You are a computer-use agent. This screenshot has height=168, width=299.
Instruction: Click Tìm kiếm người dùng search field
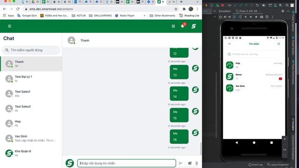coord(31,50)
